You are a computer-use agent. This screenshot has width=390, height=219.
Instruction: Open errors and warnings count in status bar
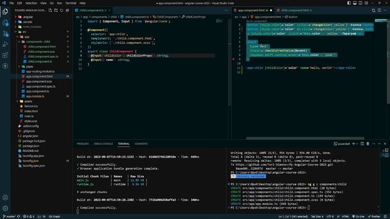(x=29, y=217)
